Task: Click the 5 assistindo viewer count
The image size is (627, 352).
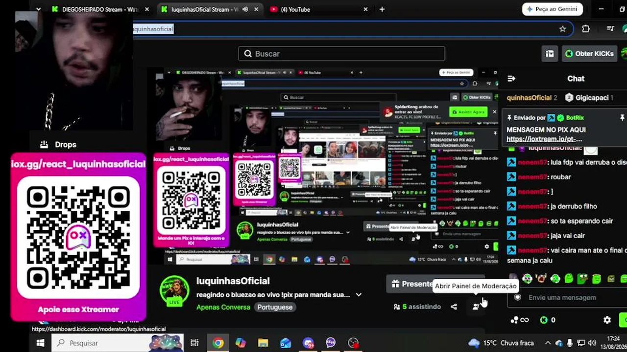Action: point(417,307)
